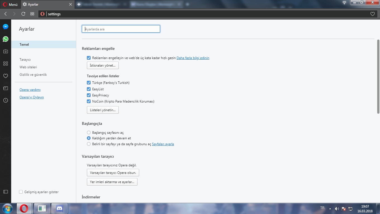Toggle Türkçe (Fanboy's Turkish) list
The image size is (380, 214).
(x=89, y=83)
